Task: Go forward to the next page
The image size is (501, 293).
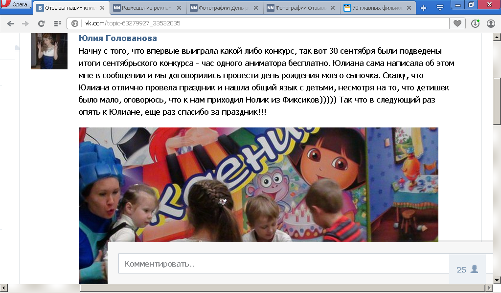Action: [25, 23]
